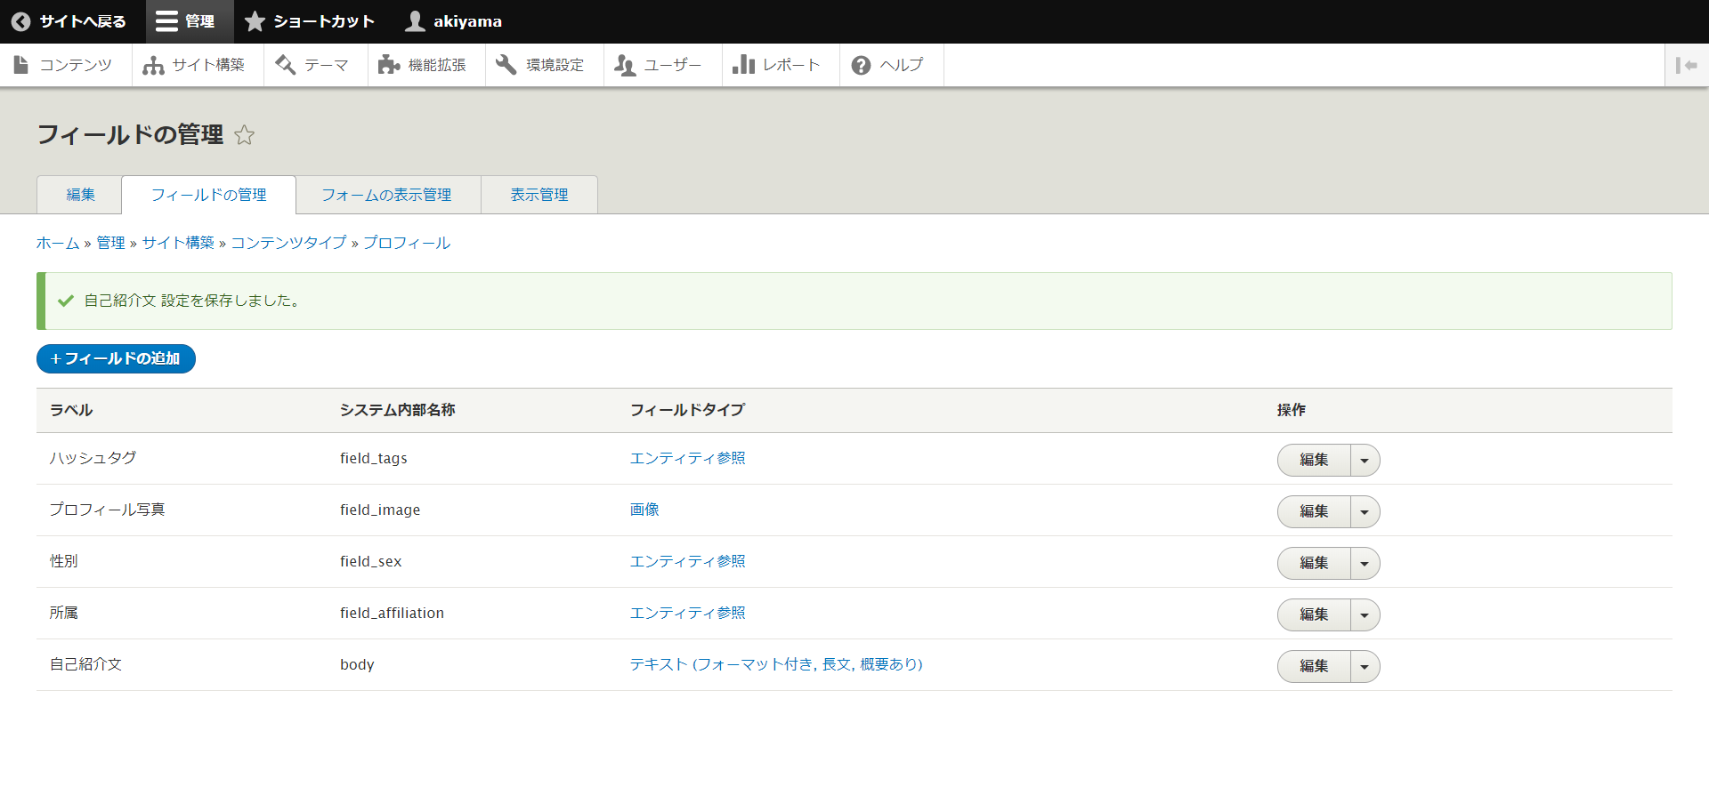Open the レポート menu
The height and width of the screenshot is (803, 1709).
(x=779, y=65)
